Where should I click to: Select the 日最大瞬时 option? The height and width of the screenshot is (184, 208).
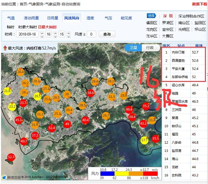[47, 27]
